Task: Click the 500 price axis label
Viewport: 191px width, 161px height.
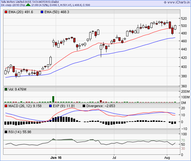Action: click(x=184, y=26)
